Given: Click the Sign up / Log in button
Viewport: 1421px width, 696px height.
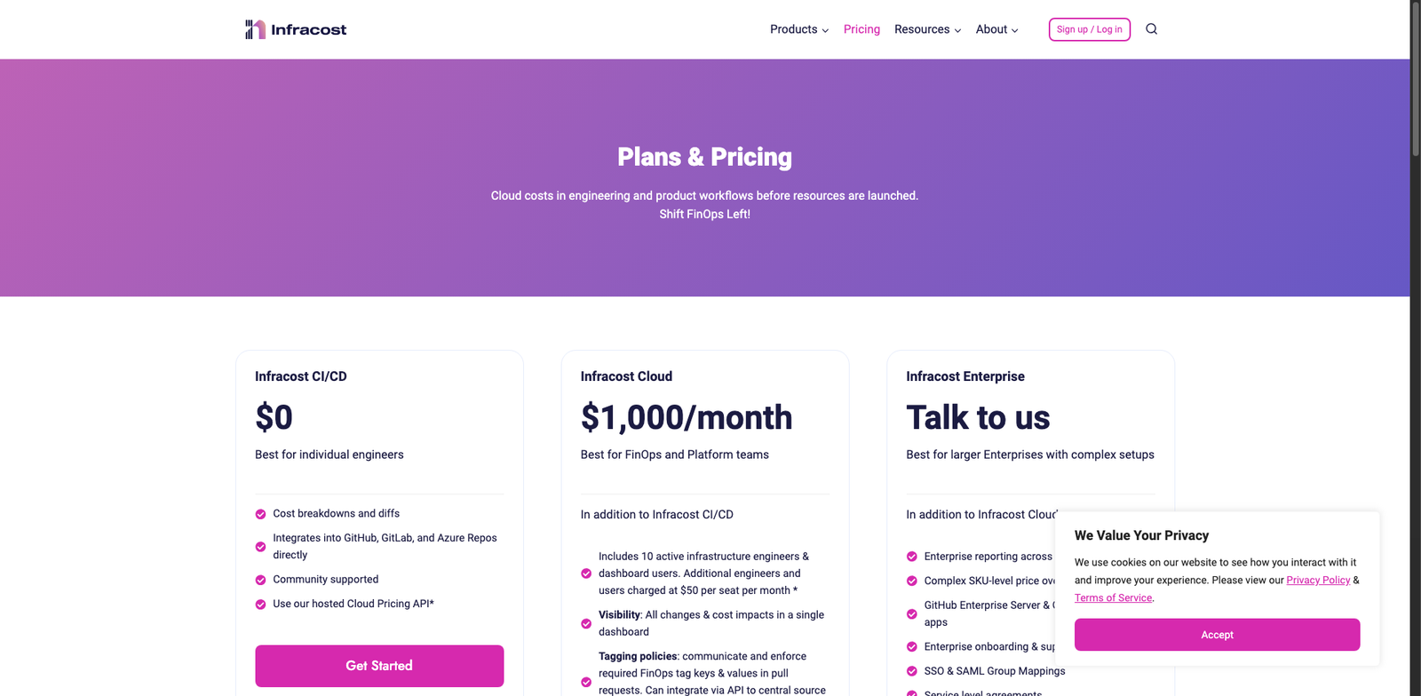Looking at the screenshot, I should click(1089, 28).
